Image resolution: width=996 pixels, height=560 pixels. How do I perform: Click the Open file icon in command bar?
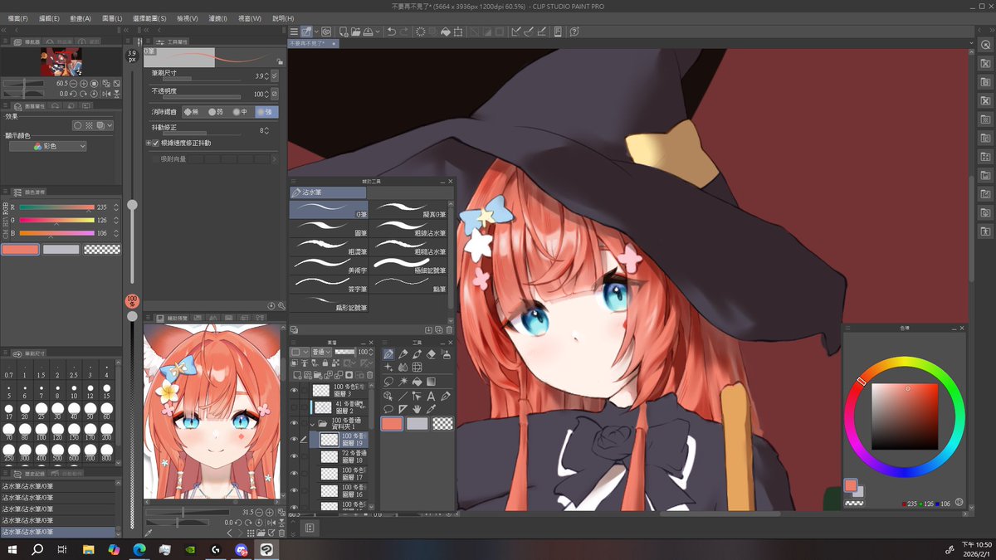click(355, 32)
